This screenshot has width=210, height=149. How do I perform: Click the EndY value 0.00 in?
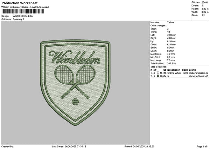[170, 51]
